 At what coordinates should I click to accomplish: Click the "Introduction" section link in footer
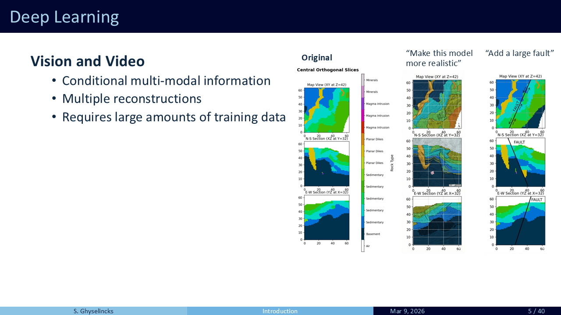click(x=280, y=311)
